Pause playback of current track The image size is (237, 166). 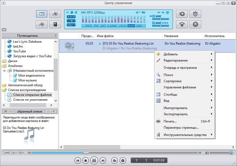(x=94, y=161)
